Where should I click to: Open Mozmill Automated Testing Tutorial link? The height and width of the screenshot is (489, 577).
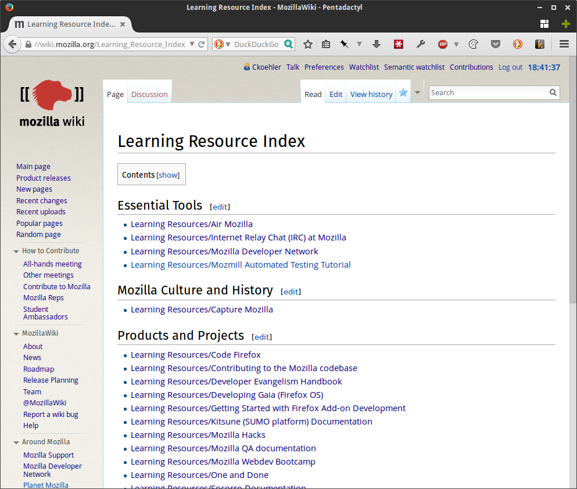241,265
